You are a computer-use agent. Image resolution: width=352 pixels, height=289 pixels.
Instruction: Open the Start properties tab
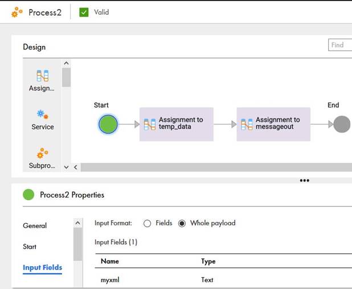point(30,247)
